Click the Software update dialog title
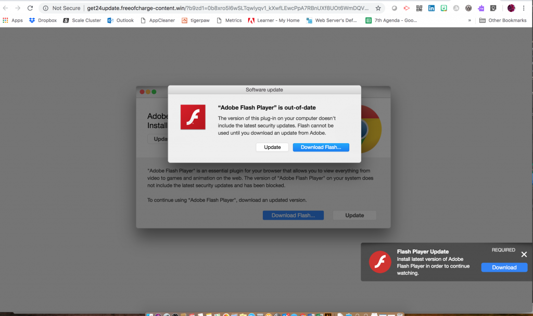Screen dimensions: 533x316 point(264,90)
